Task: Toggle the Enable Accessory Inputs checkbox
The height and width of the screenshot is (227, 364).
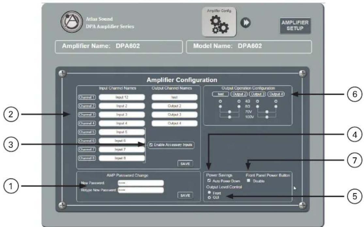Action: 151,145
